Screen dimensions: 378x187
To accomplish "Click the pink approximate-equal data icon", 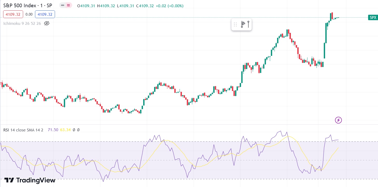I will pos(69,5).
